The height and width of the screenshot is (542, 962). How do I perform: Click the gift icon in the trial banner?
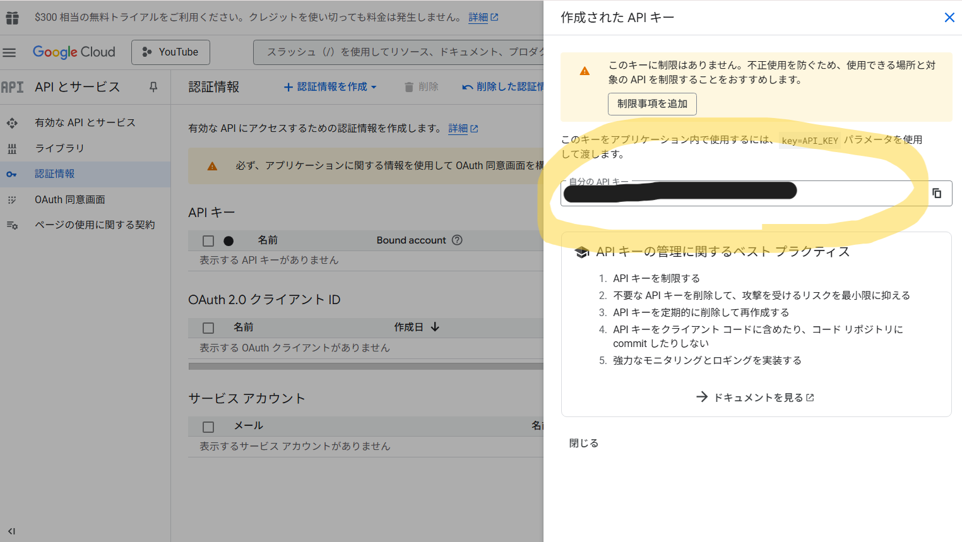tap(12, 18)
